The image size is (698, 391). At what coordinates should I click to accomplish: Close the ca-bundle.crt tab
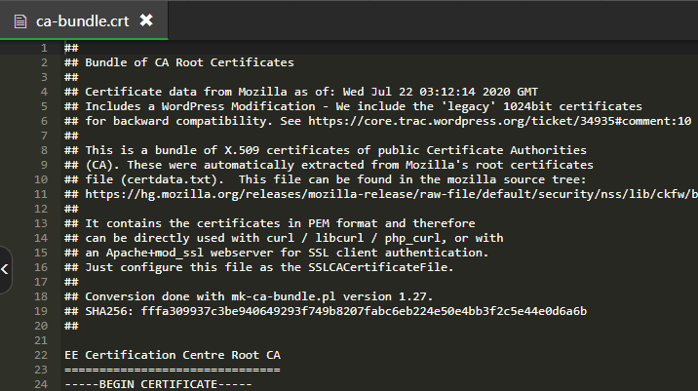146,20
